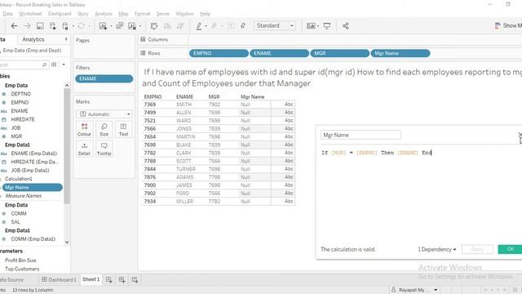Open the Dashboard menu
This screenshot has width=522, height=294.
60,14
